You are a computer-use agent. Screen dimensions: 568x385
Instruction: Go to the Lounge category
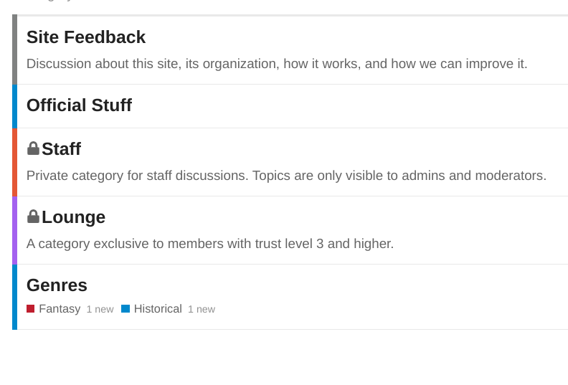point(74,217)
